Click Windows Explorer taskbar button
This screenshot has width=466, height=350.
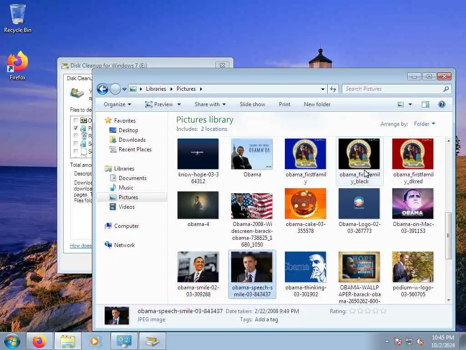[x=68, y=341]
